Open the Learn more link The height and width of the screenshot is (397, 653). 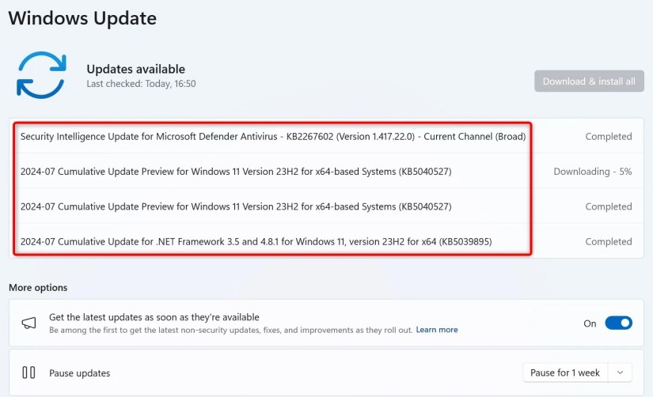437,330
